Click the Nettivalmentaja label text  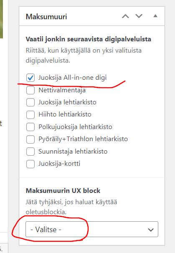click(62, 90)
